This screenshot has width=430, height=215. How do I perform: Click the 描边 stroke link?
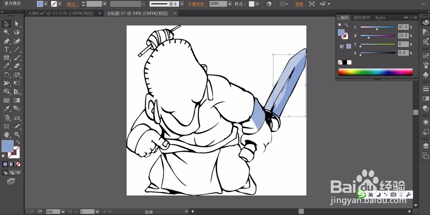[x=72, y=4]
